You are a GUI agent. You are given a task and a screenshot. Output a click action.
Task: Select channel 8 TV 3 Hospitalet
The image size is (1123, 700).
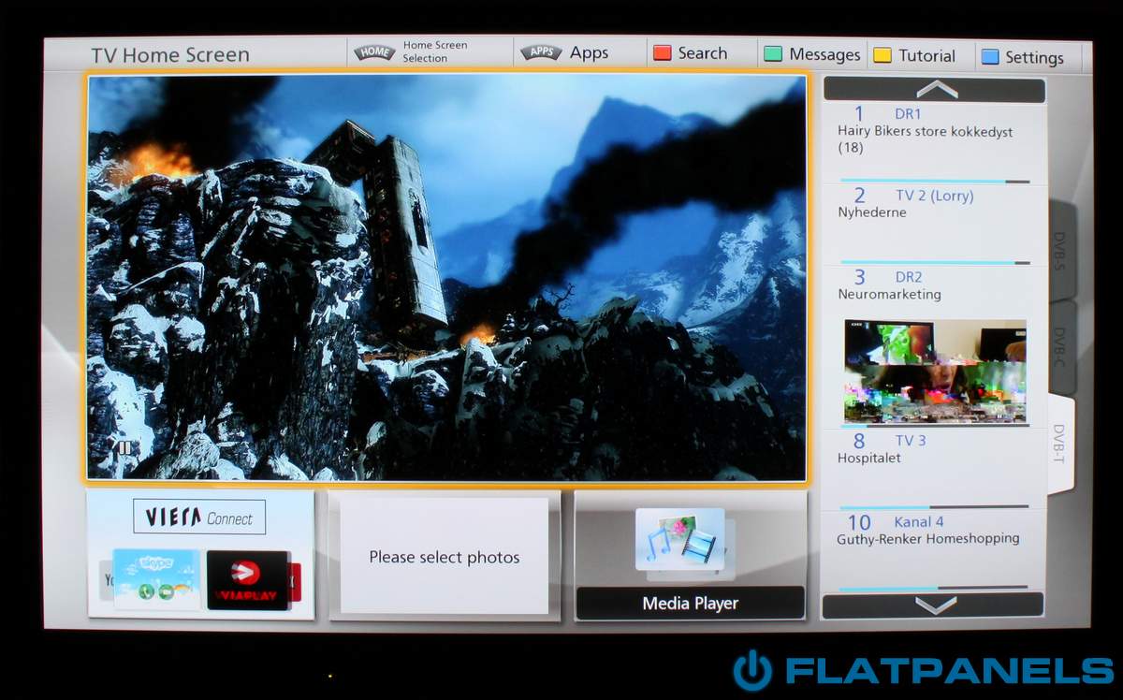[934, 469]
